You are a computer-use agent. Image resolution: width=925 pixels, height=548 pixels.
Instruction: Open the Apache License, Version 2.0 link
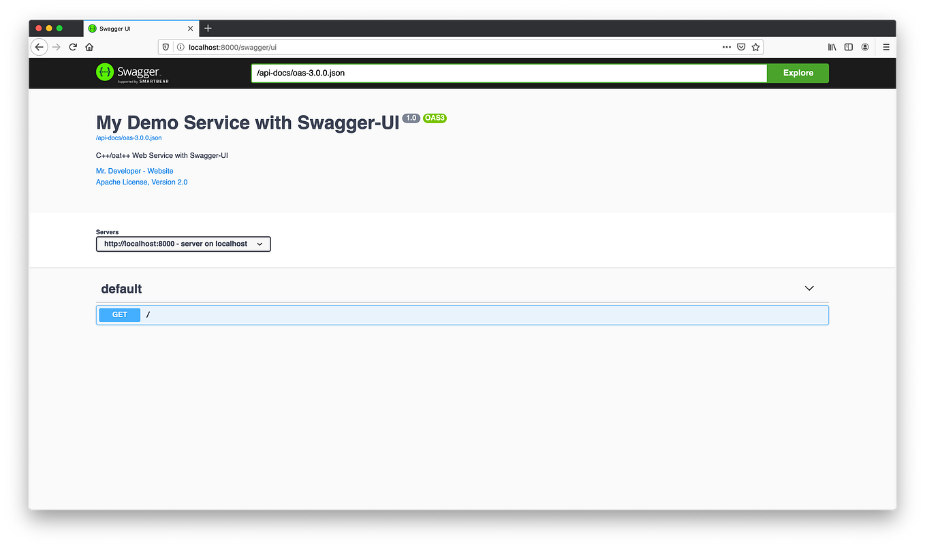tap(141, 182)
